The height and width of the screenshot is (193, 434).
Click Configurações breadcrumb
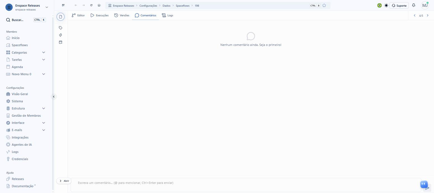point(148,6)
